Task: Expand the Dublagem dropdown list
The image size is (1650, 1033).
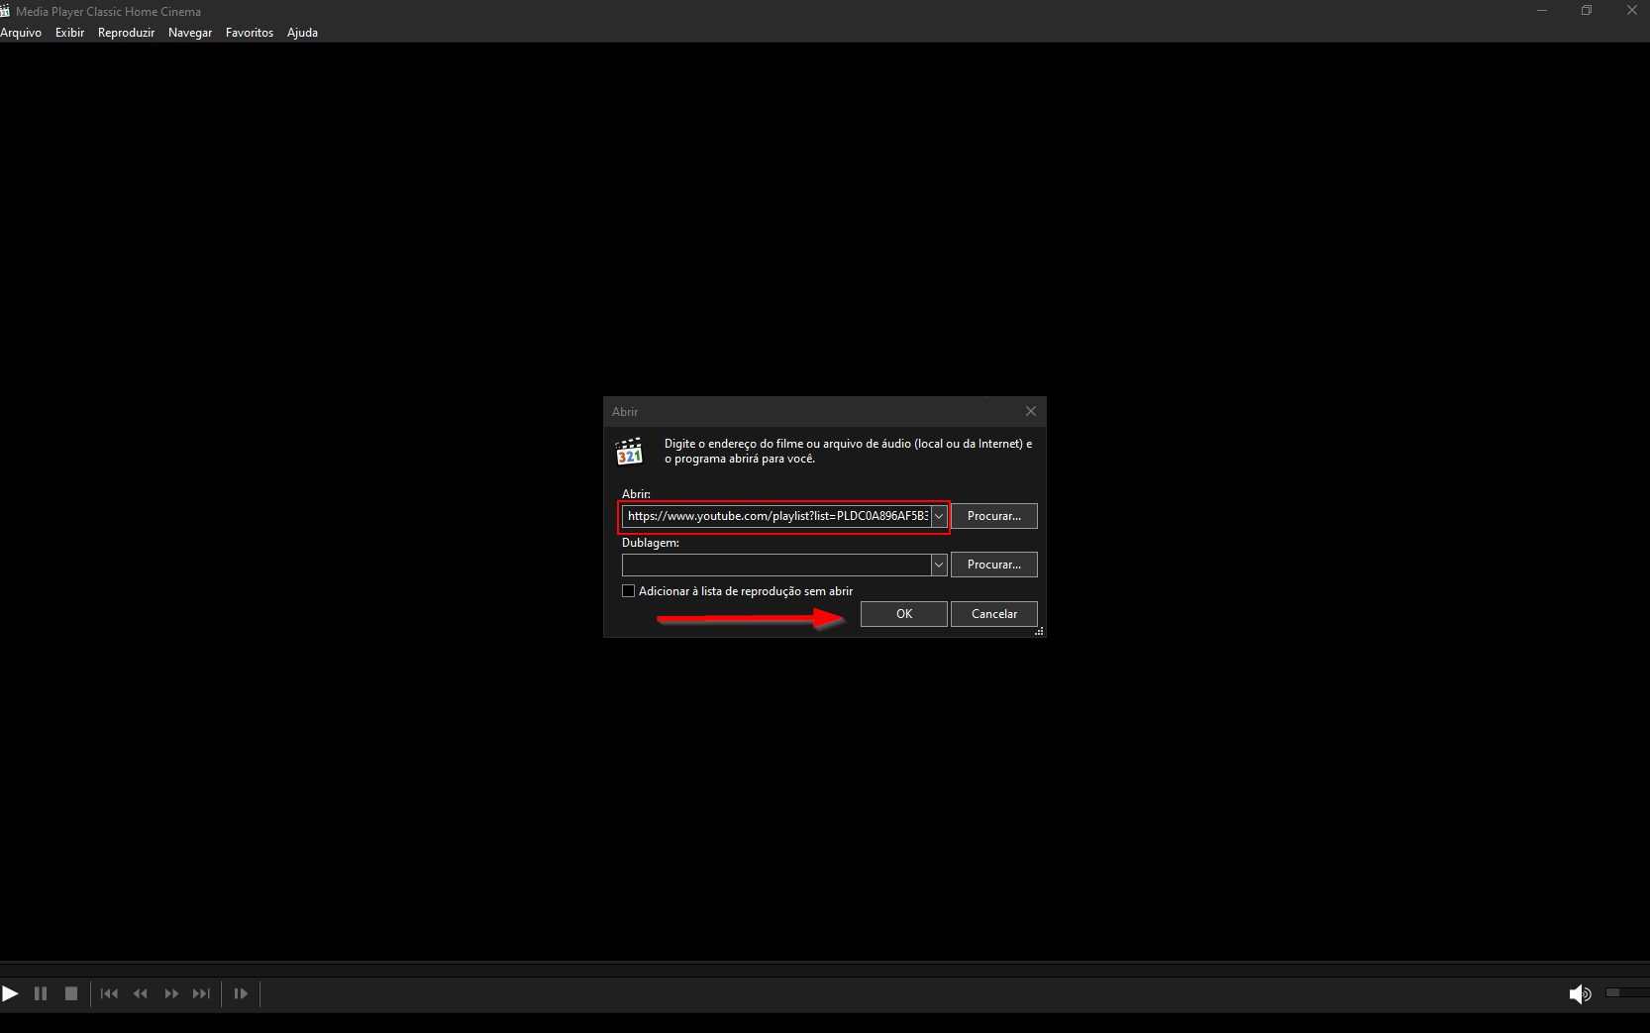Action: click(938, 565)
